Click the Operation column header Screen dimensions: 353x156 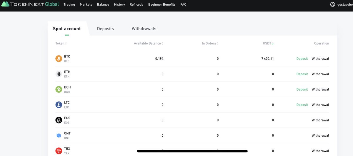click(x=322, y=43)
